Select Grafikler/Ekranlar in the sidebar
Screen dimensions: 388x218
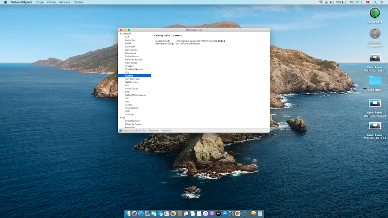click(134, 69)
